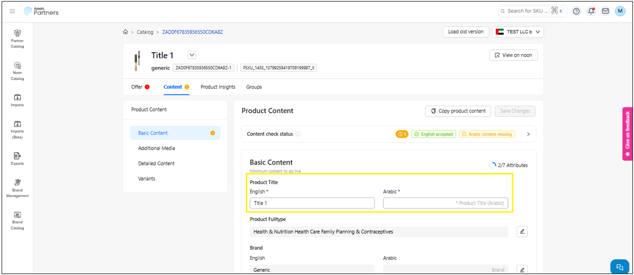Click the Copy product content button
The height and width of the screenshot is (275, 634).
[458, 111]
